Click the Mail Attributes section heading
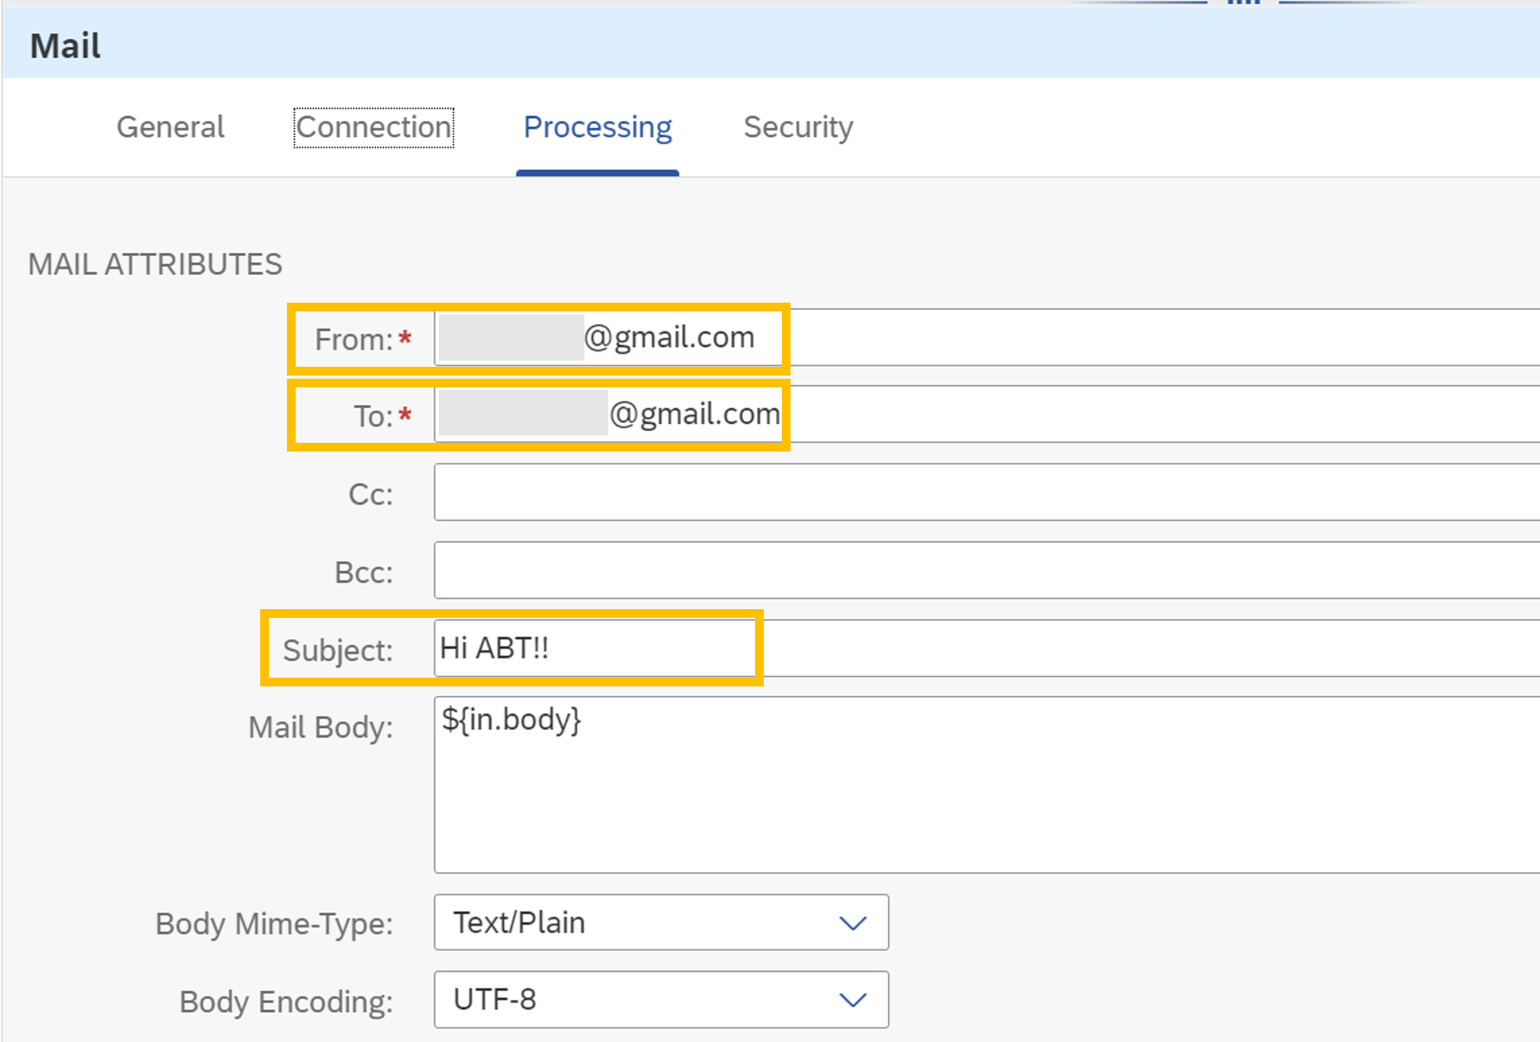Viewport: 1540px width, 1042px height. tap(155, 265)
